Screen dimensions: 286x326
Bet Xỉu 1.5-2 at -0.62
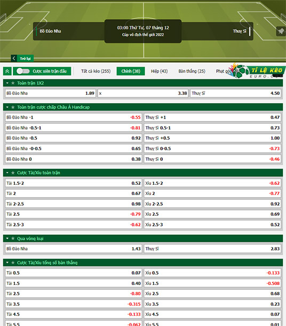click(212, 183)
